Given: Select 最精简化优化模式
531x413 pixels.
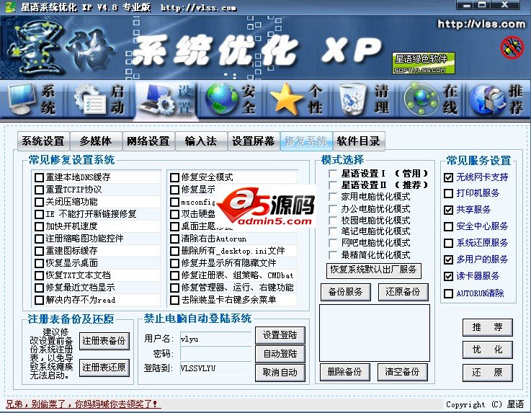Looking at the screenshot, I should coord(333,255).
